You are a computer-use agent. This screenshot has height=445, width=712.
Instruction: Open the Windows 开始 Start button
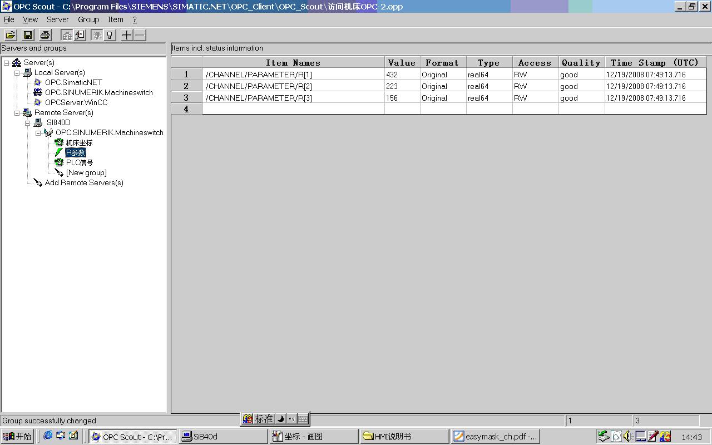tap(17, 437)
